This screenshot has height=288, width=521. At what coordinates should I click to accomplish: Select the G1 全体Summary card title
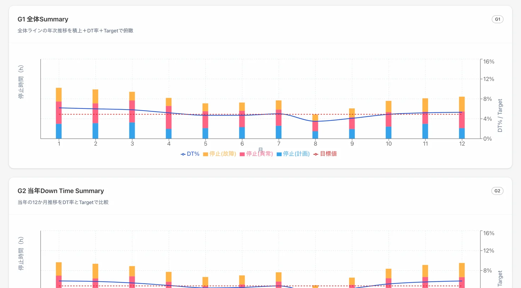pos(43,19)
